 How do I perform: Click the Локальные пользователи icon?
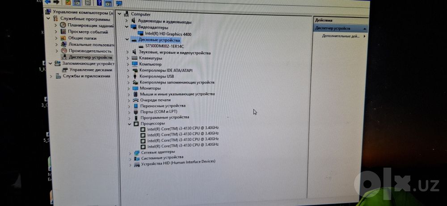[63, 45]
